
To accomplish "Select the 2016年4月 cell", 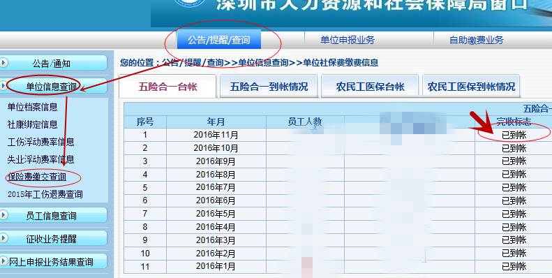I will [x=216, y=227].
